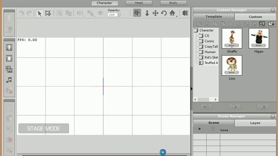Open the CG folder in tree
This screenshot has height=156, width=278.
point(207,36)
